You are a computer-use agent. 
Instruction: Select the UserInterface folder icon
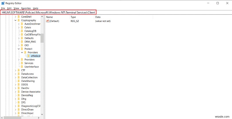click(x=22, y=66)
